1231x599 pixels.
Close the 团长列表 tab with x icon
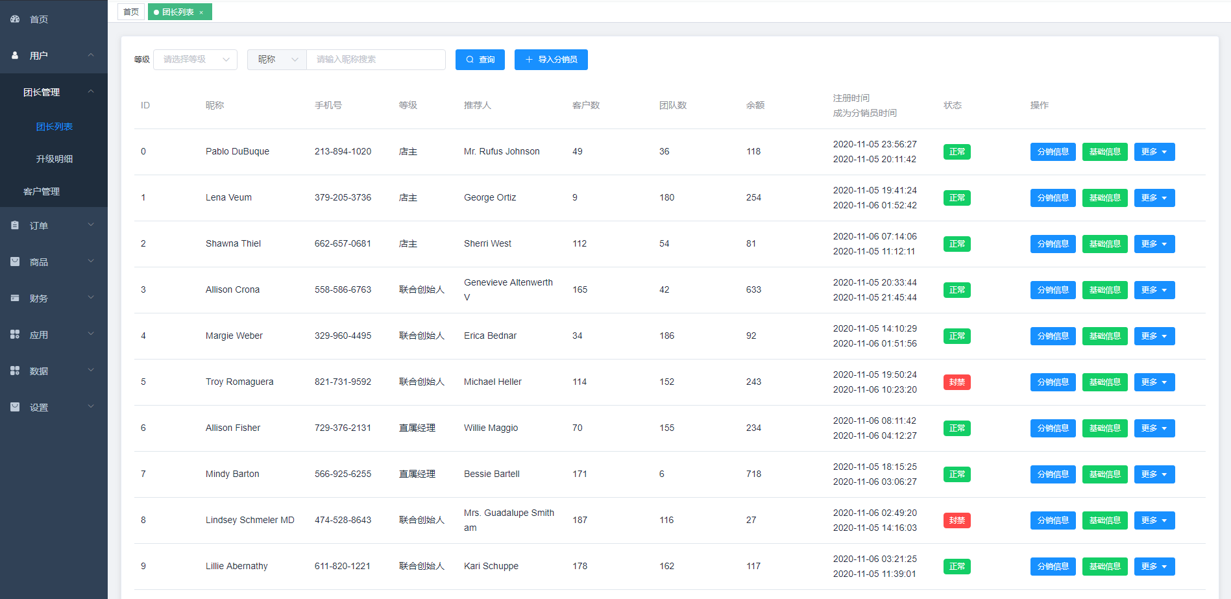click(201, 12)
